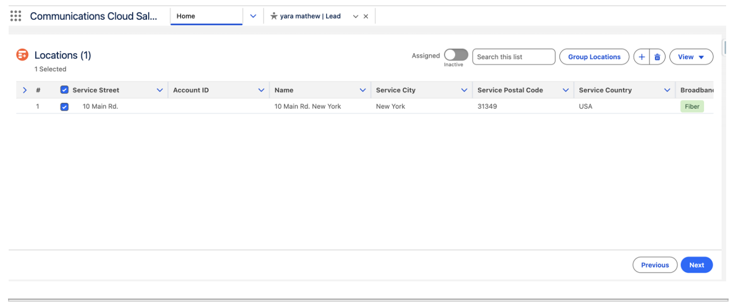Click the plus icon to add location
Viewport: 736px width, 306px height.
click(x=642, y=57)
